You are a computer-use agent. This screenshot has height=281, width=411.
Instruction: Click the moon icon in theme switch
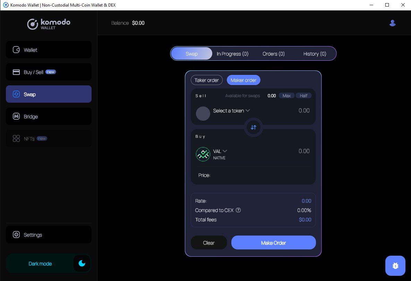click(x=82, y=263)
